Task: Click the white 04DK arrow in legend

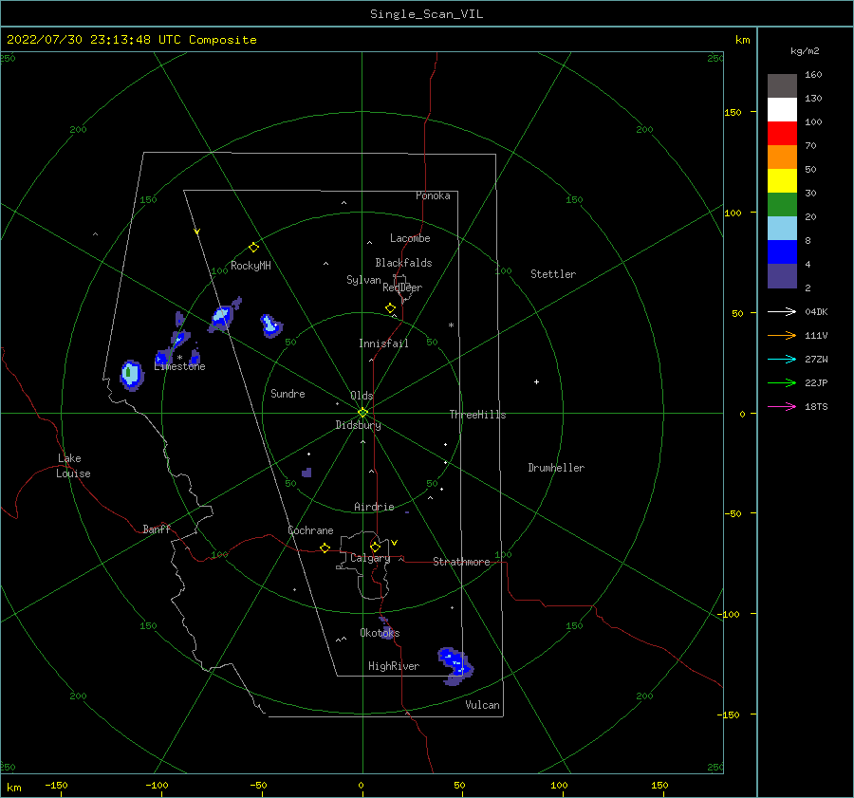Action: pyautogui.click(x=782, y=311)
